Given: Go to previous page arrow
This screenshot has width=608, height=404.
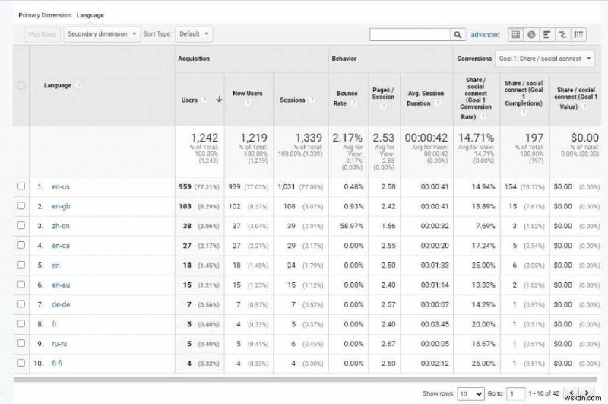Looking at the screenshot, I should (x=572, y=393).
